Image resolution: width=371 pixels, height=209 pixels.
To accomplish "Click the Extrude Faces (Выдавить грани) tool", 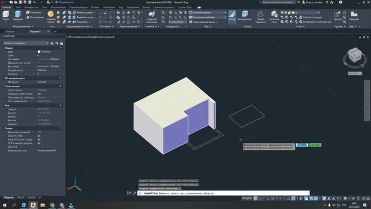I will click(x=83, y=17).
